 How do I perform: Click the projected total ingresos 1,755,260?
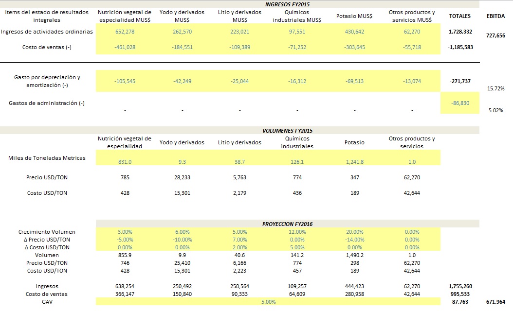click(x=460, y=286)
